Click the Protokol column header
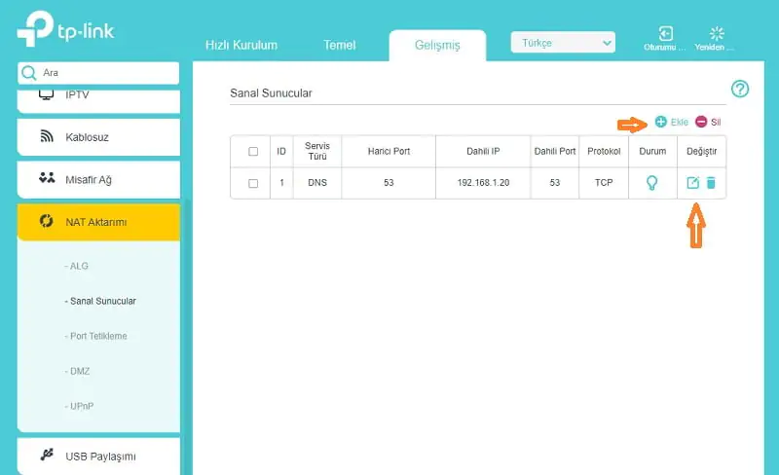The width and height of the screenshot is (779, 475). coord(604,152)
